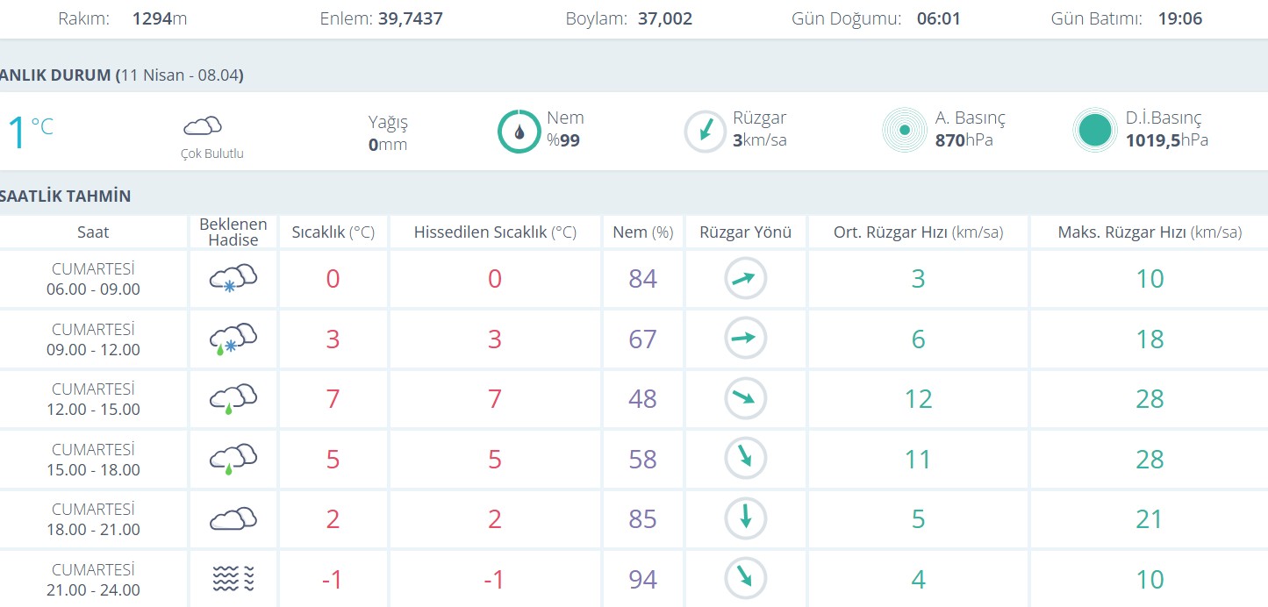The height and width of the screenshot is (607, 1268).
Task: Click the Beklenen Hadise column header
Action: point(233,232)
